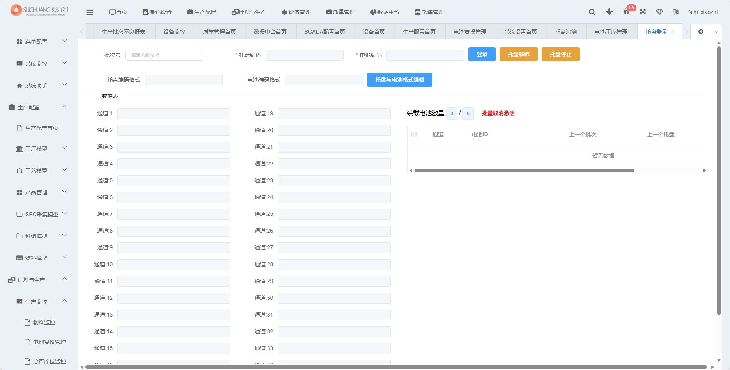Show earlier tabs with the left arrow
This screenshot has height=370, width=730.
82,32
